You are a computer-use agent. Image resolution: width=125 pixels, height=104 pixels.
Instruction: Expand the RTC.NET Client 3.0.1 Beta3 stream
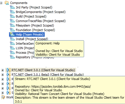(x=3, y=75)
